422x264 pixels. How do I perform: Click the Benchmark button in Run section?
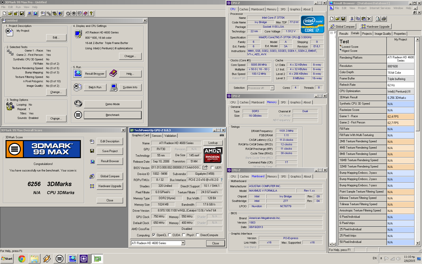point(113,115)
